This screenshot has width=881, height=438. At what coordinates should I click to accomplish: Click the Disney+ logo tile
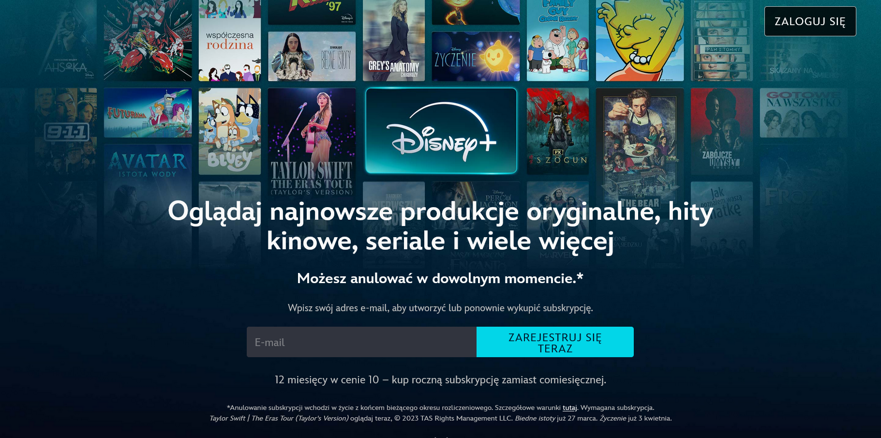point(441,131)
